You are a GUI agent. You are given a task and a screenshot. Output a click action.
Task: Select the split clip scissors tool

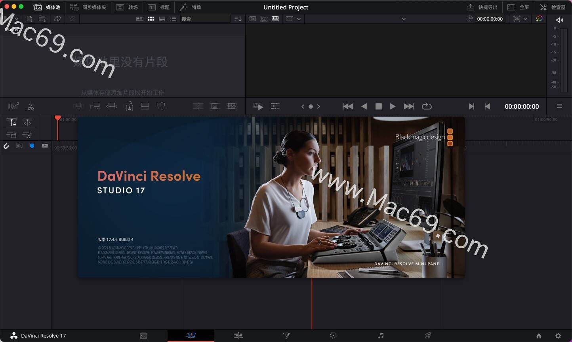pos(31,106)
